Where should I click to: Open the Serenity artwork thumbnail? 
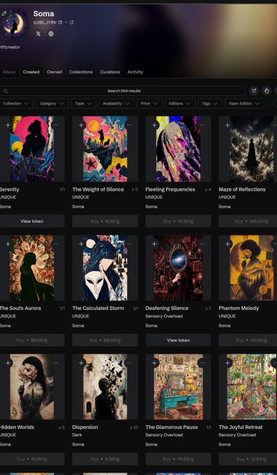click(32, 149)
